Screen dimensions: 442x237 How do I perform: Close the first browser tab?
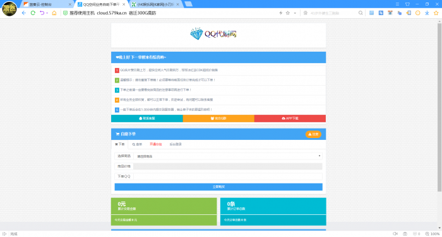[70, 4]
